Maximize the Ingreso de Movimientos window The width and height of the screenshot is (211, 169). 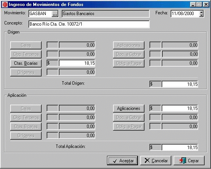[x=199, y=5]
